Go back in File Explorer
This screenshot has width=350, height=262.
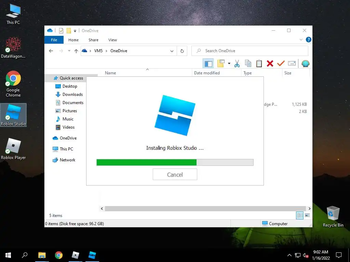51,51
